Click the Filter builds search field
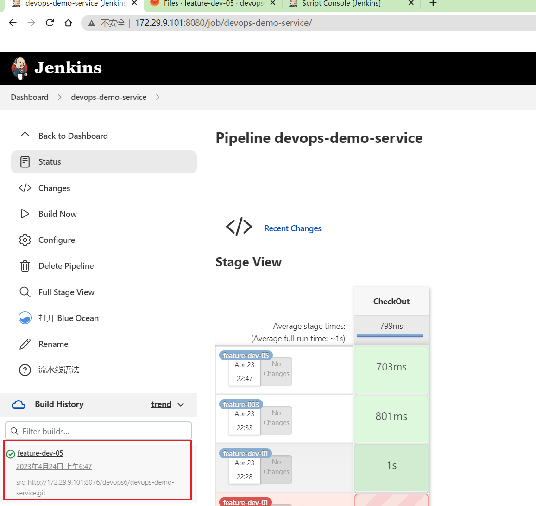The height and width of the screenshot is (506, 536). pos(99,431)
